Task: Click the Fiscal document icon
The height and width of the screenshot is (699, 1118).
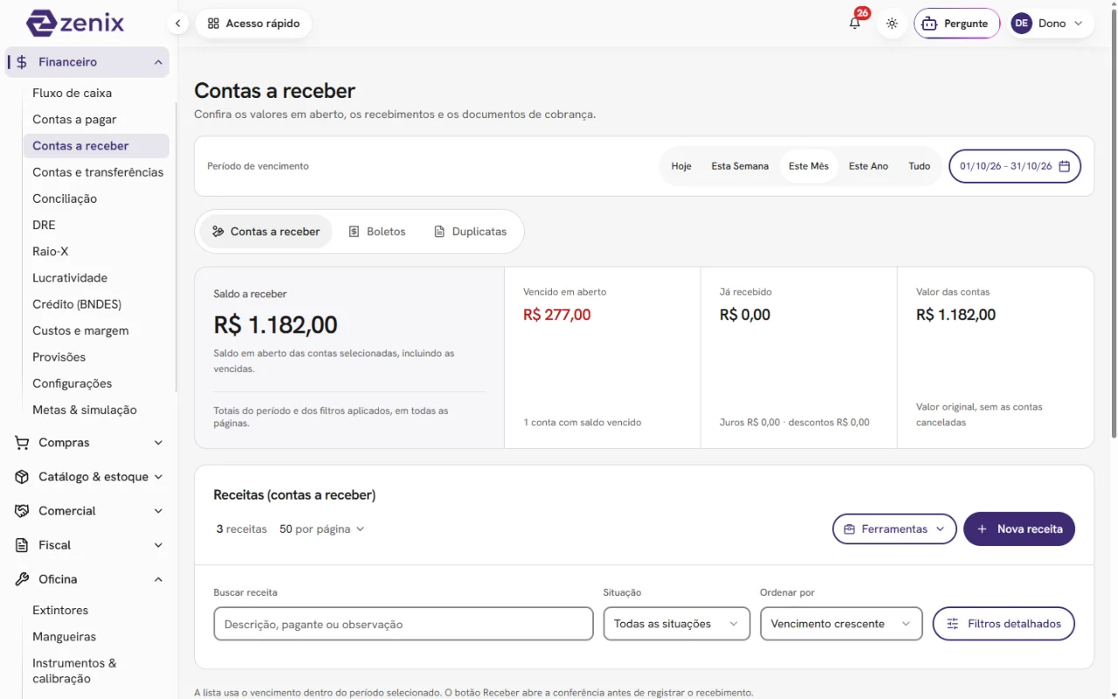Action: click(22, 545)
